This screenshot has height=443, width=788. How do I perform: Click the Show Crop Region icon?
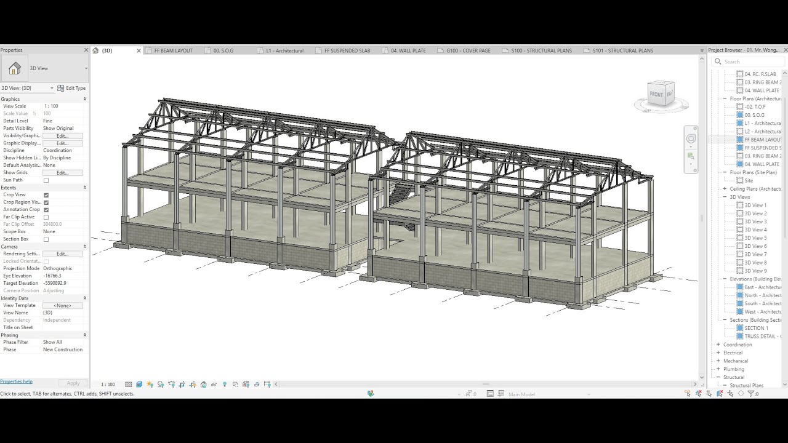[x=193, y=385]
